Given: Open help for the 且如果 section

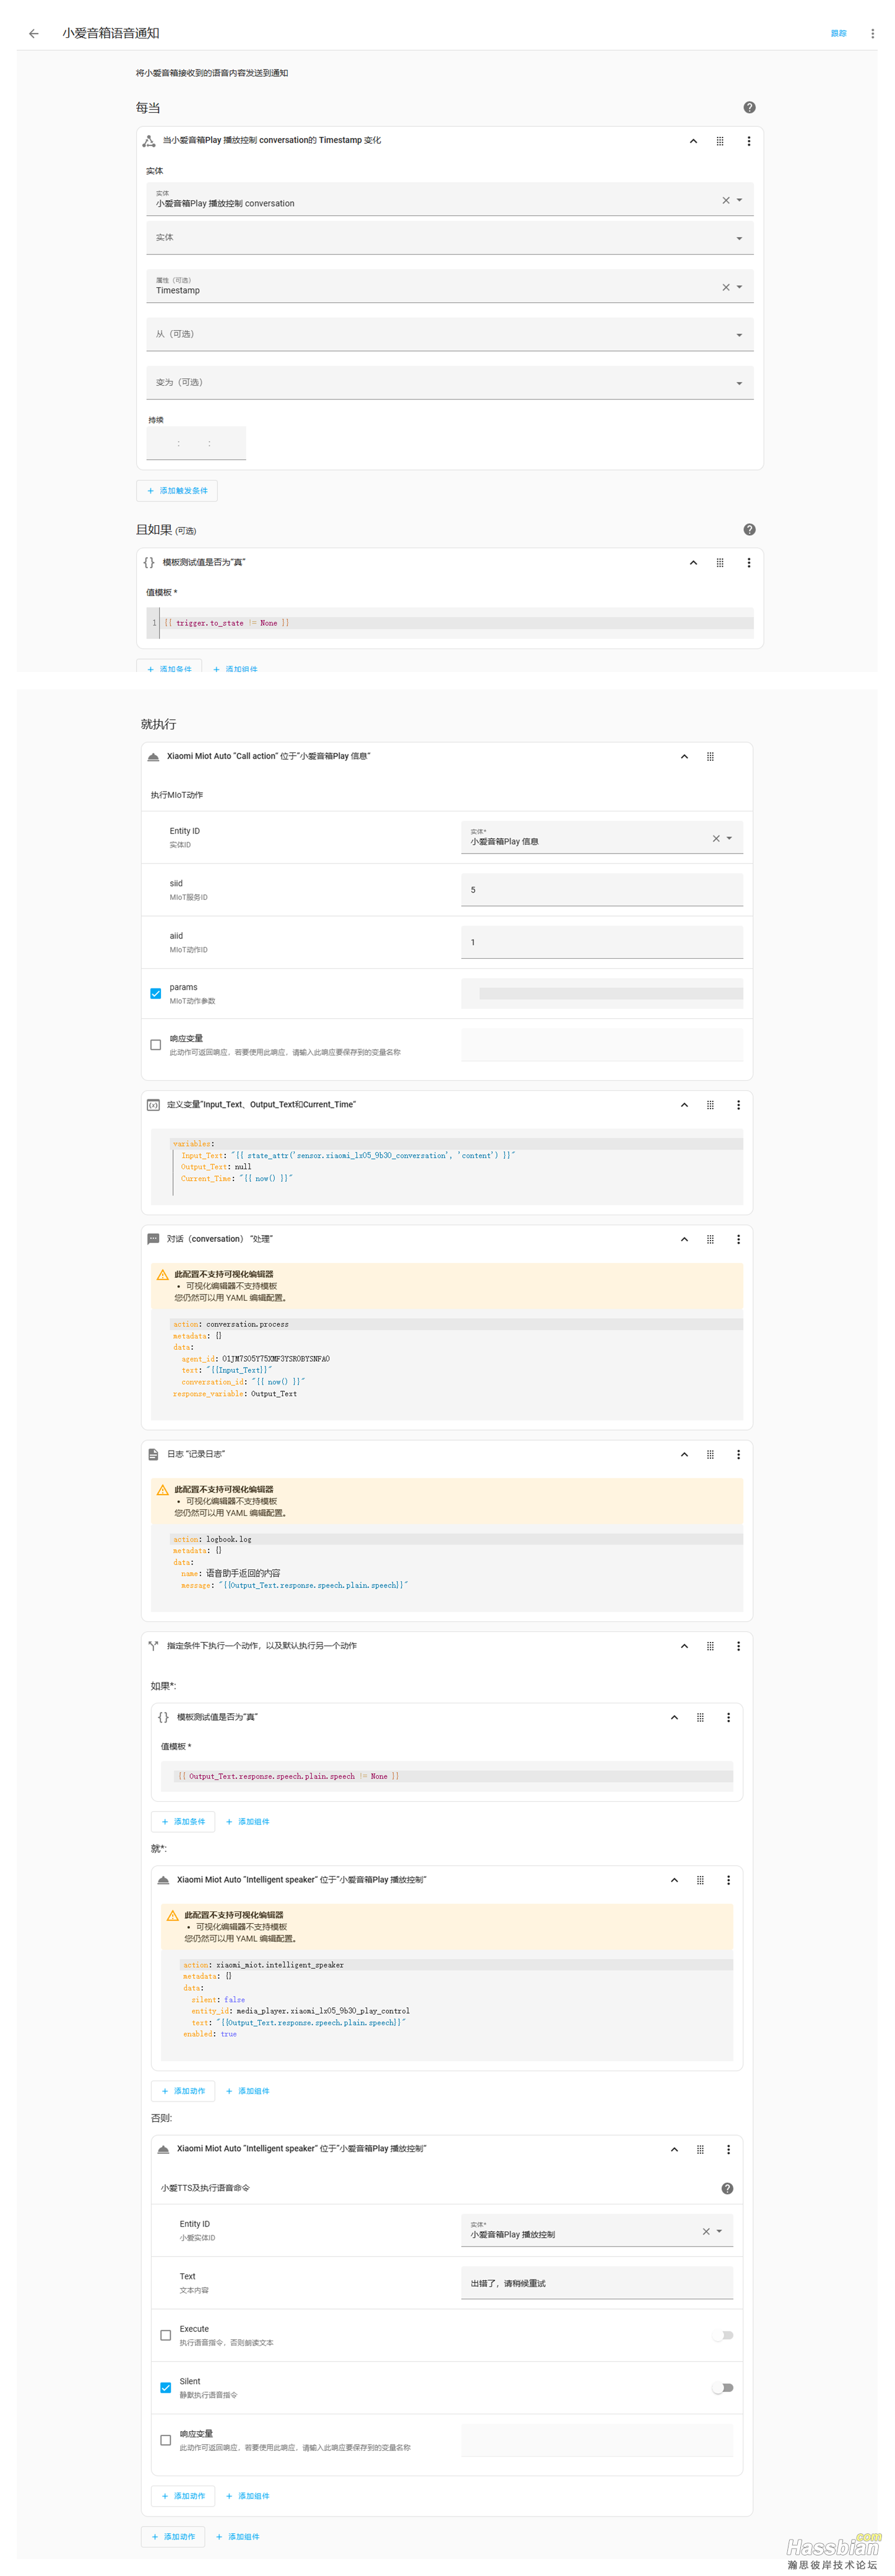Looking at the screenshot, I should [x=749, y=529].
